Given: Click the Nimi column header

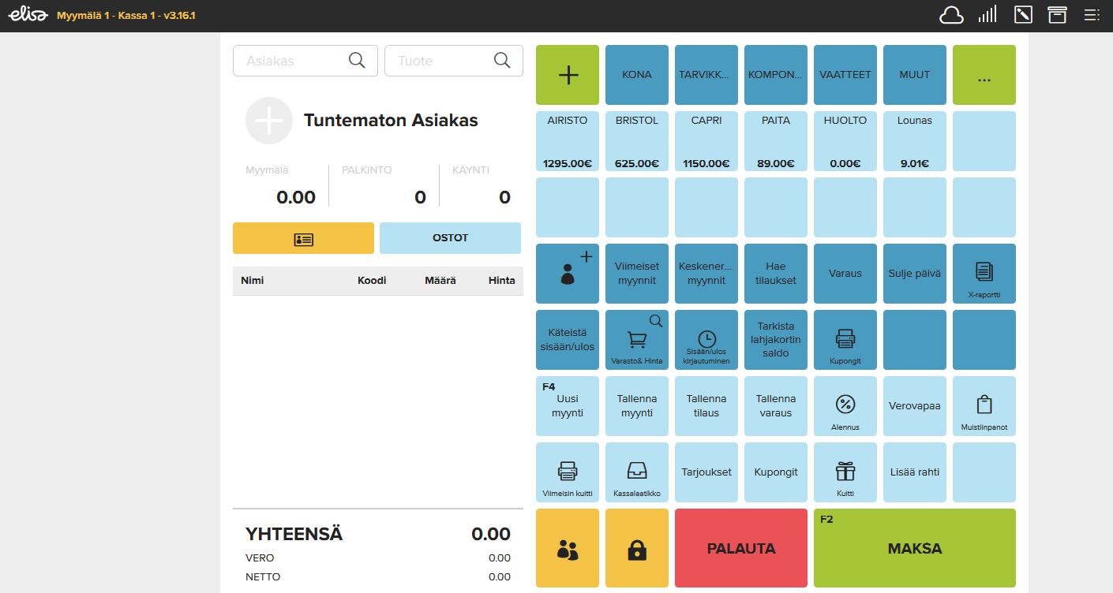Looking at the screenshot, I should click(x=252, y=281).
